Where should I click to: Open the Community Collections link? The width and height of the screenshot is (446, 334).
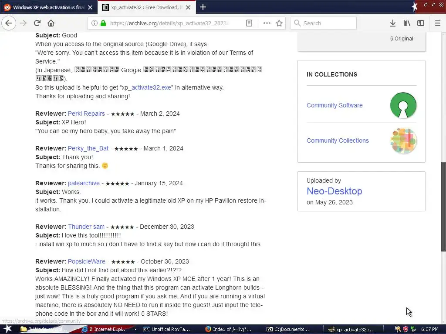[338, 140]
